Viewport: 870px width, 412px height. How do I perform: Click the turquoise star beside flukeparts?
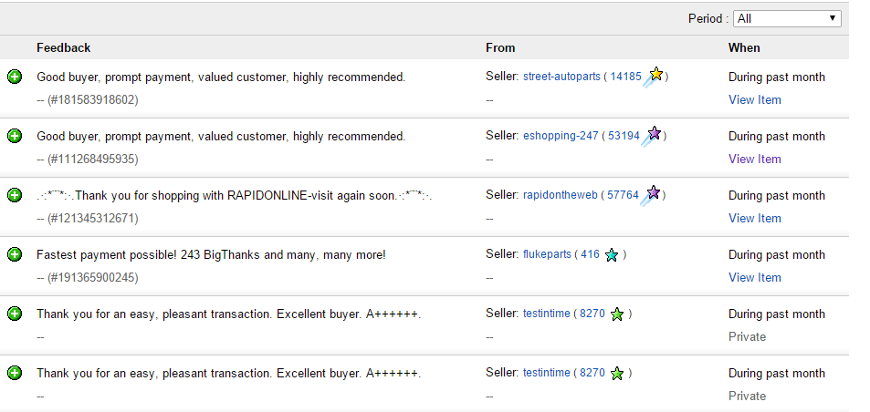click(612, 255)
